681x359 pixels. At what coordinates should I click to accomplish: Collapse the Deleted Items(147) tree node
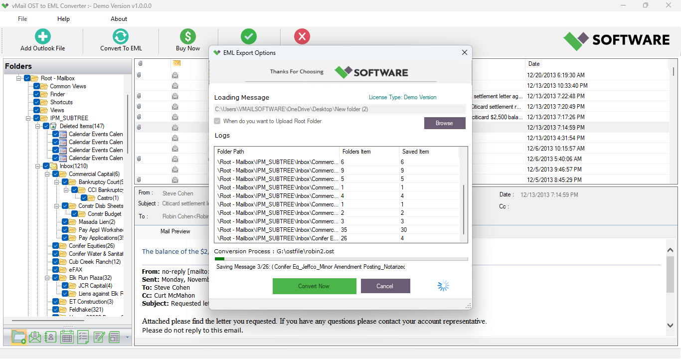pos(38,126)
